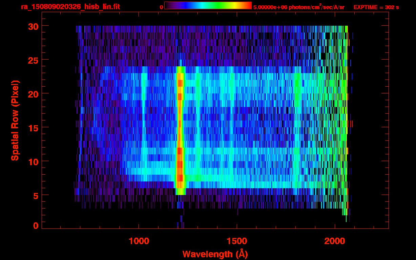Select the 1500 wavelength tick label
416x260 pixels.
click(x=237, y=241)
